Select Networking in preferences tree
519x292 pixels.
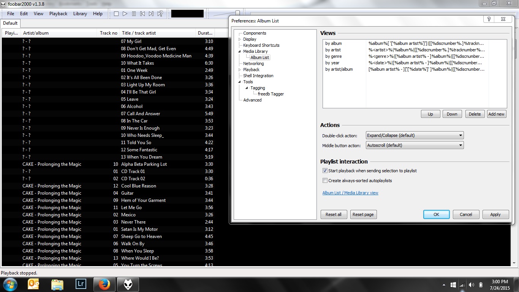(253, 63)
